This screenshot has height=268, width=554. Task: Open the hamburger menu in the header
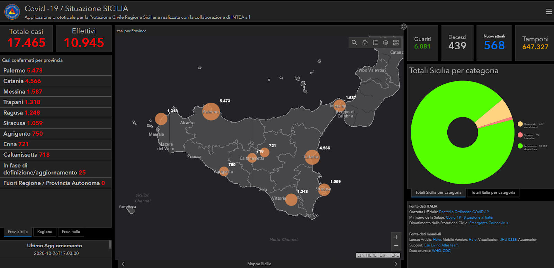pos(549,11)
